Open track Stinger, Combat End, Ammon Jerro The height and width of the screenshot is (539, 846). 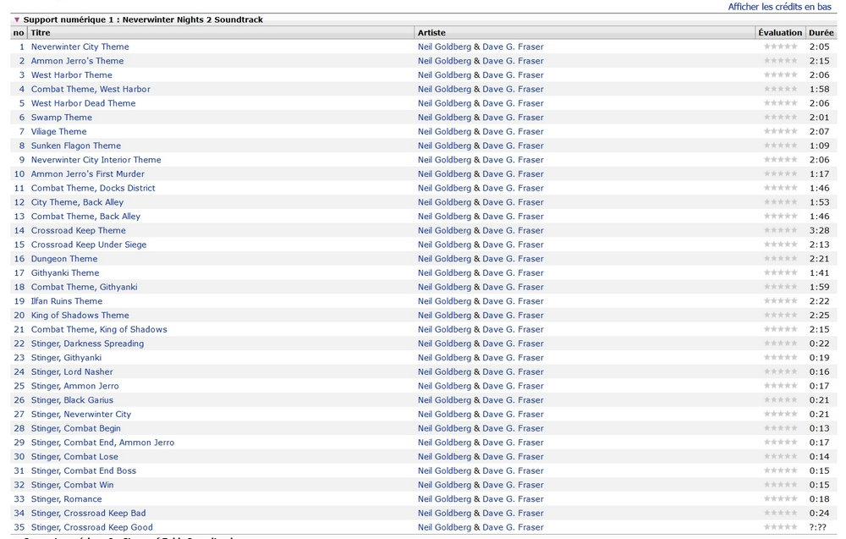[102, 443]
